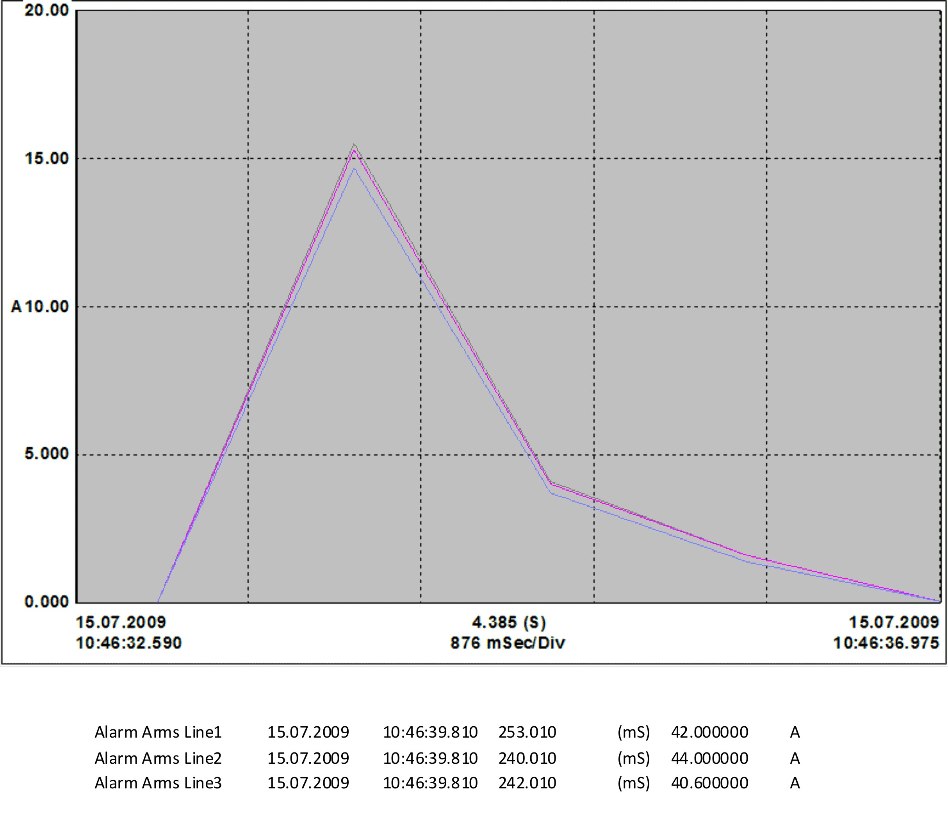This screenshot has width=948, height=813.
Task: Click the date in Alarm Arms Line3 row
Action: [308, 783]
